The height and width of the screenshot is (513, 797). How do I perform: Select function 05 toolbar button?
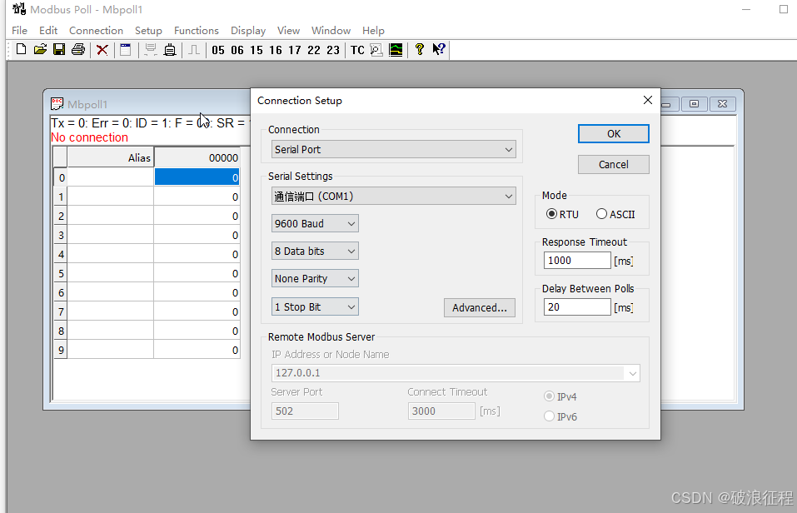(218, 50)
